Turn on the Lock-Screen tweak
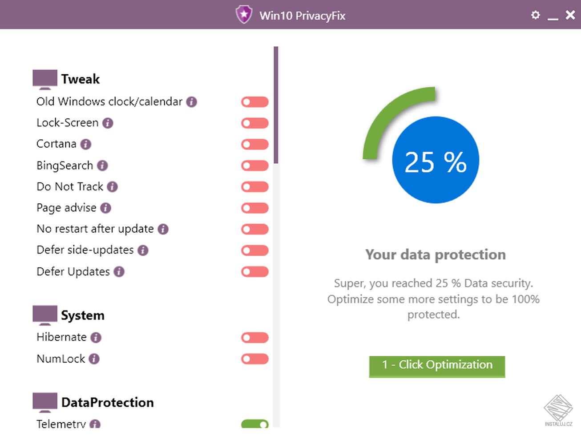 click(x=254, y=123)
